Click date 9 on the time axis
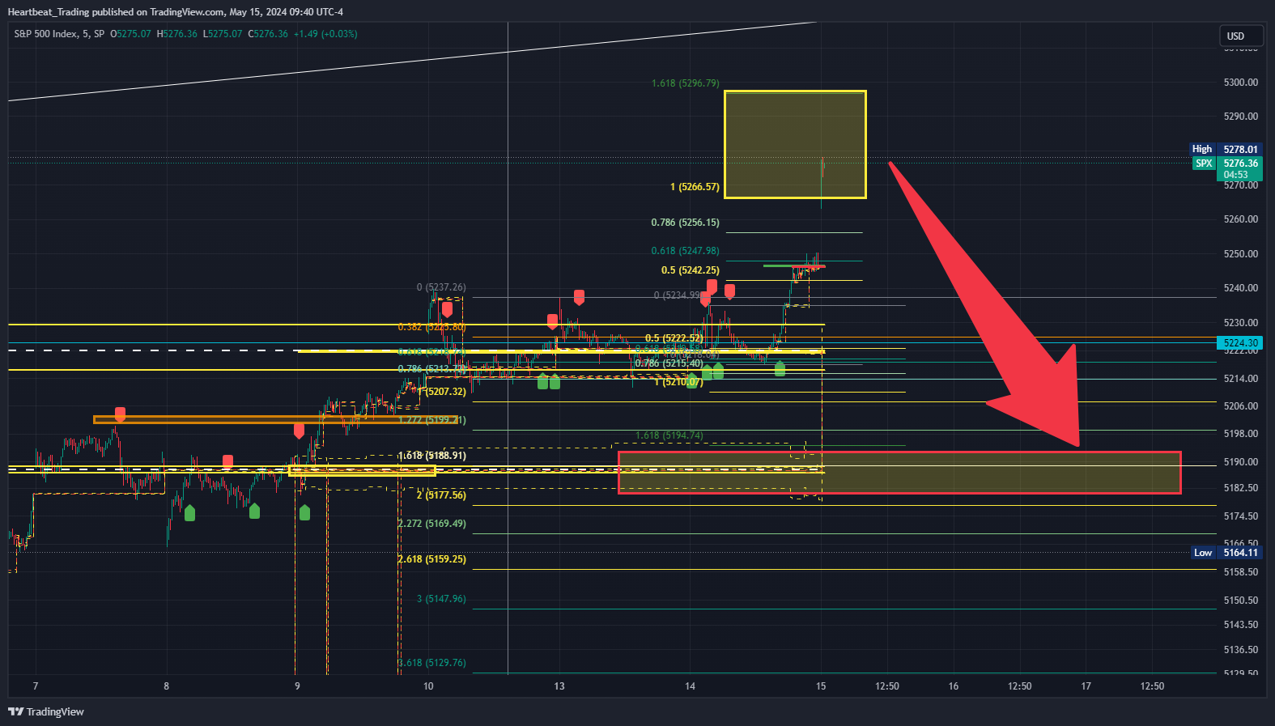The image size is (1275, 726). (x=297, y=686)
